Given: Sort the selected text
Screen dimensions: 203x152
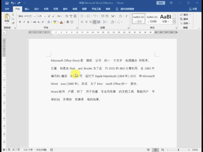Looking at the screenshot, I should click(121, 16).
